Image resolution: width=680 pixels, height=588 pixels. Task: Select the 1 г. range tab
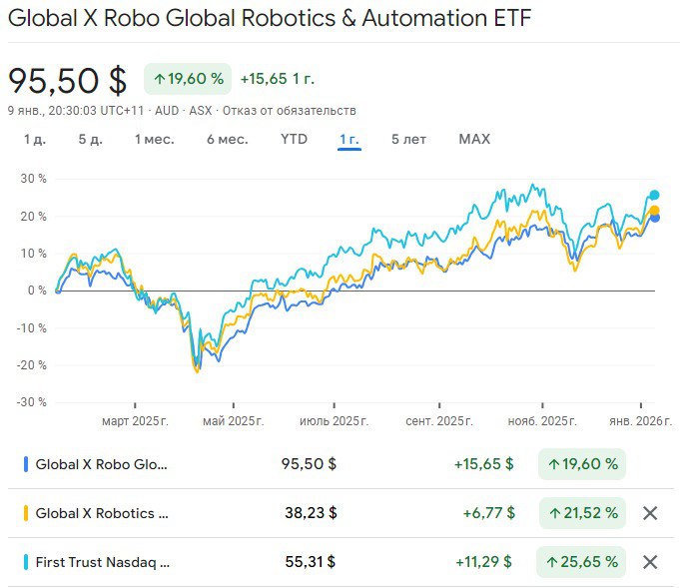tap(349, 140)
